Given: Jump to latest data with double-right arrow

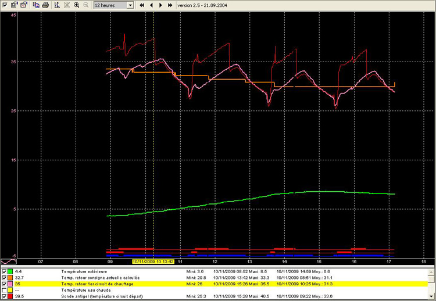Looking at the screenshot, I should coord(170,5).
